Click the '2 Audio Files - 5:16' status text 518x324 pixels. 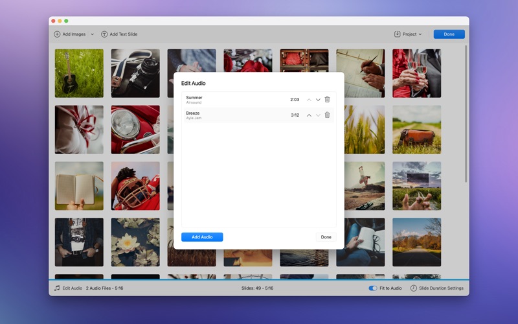tap(105, 288)
